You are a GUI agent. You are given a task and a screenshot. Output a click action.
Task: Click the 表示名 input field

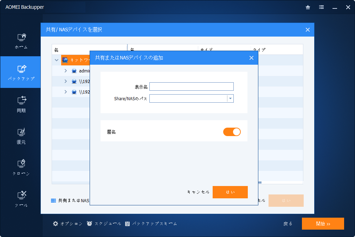192,87
